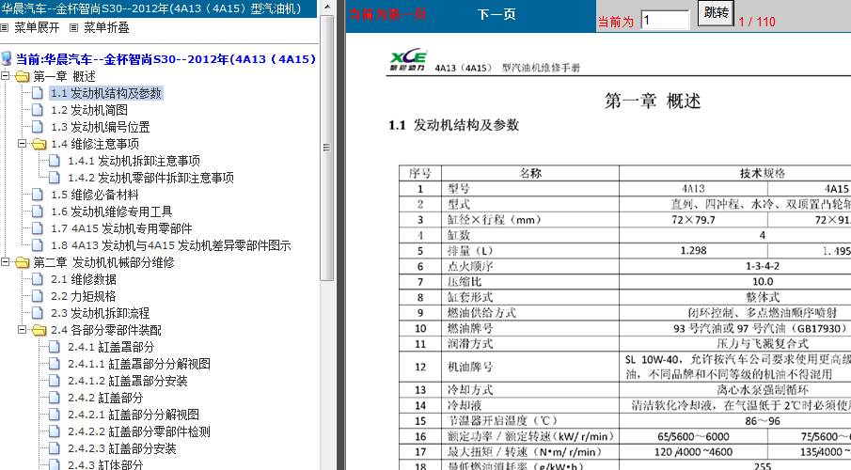Open 2.1 维修数据 section
This screenshot has width=851, height=470.
point(83,279)
